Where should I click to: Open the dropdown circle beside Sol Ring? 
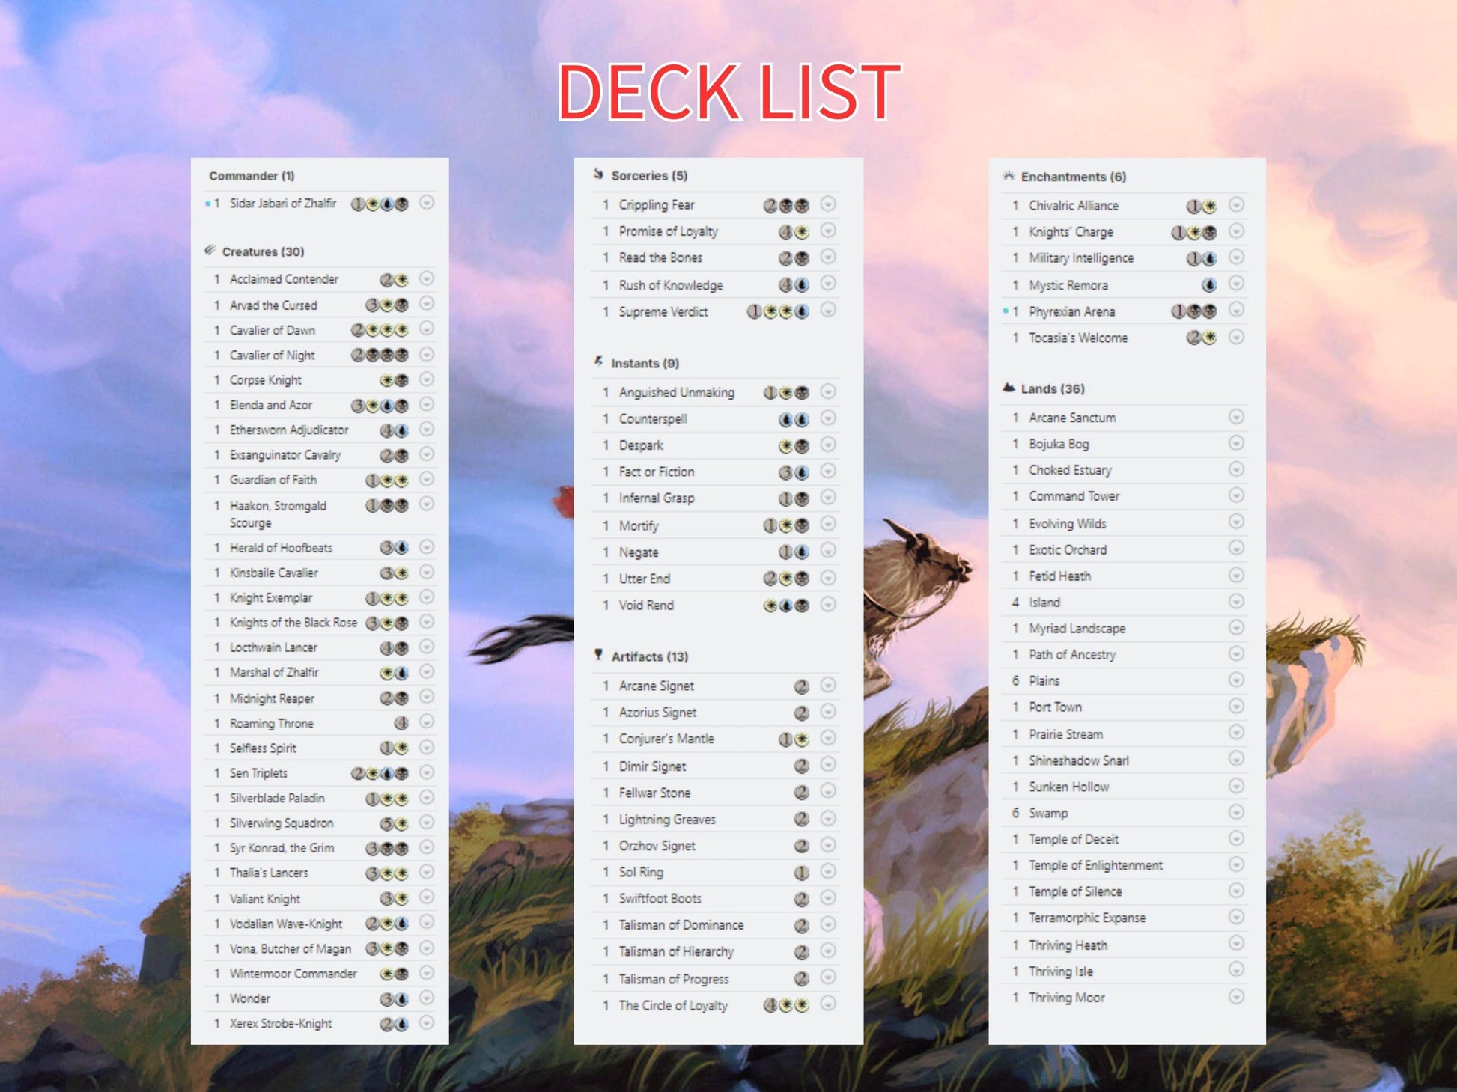tap(827, 871)
